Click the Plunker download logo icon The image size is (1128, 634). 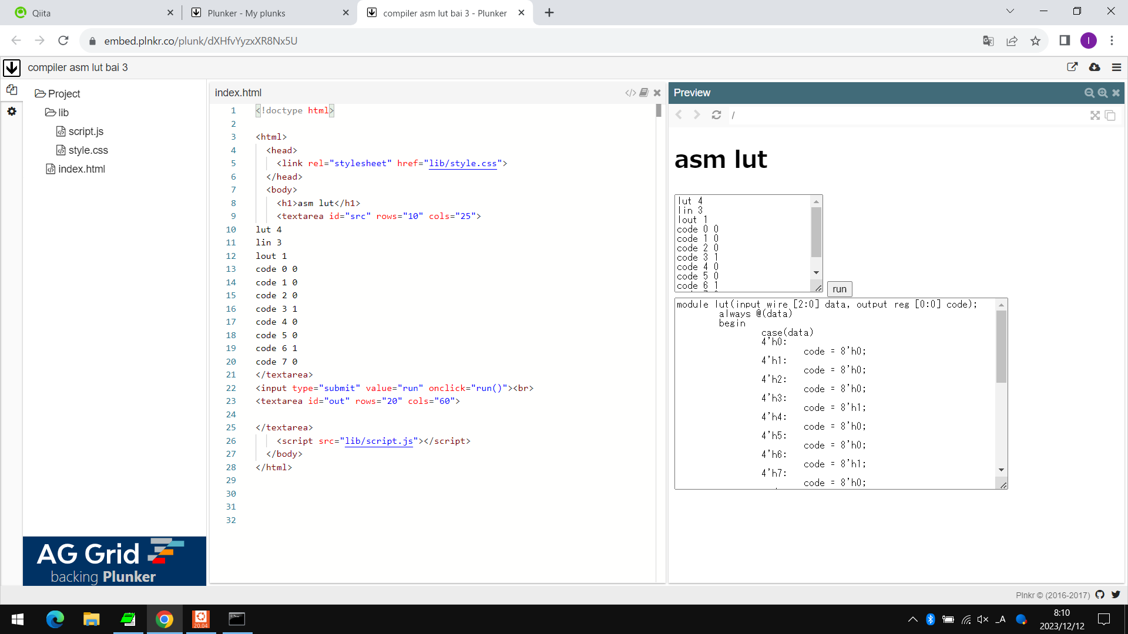click(12, 68)
